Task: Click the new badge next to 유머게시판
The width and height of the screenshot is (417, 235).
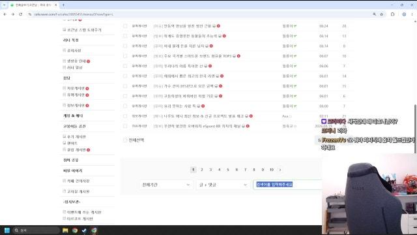Action: 87,95
